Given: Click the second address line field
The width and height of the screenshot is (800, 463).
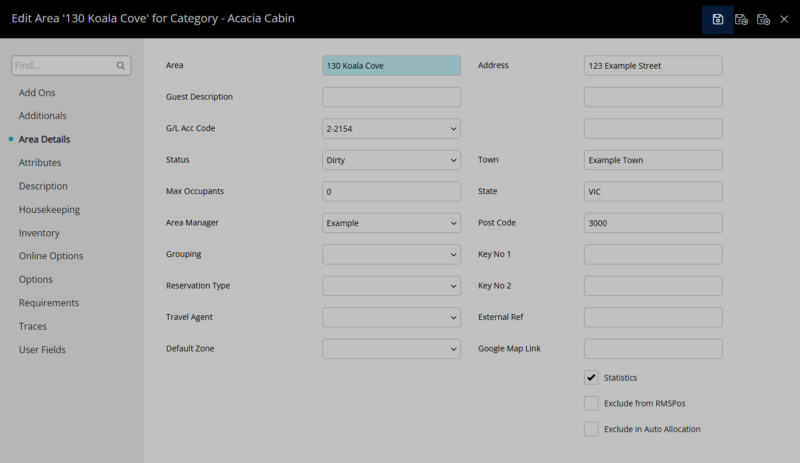Looking at the screenshot, I should click(x=653, y=97).
